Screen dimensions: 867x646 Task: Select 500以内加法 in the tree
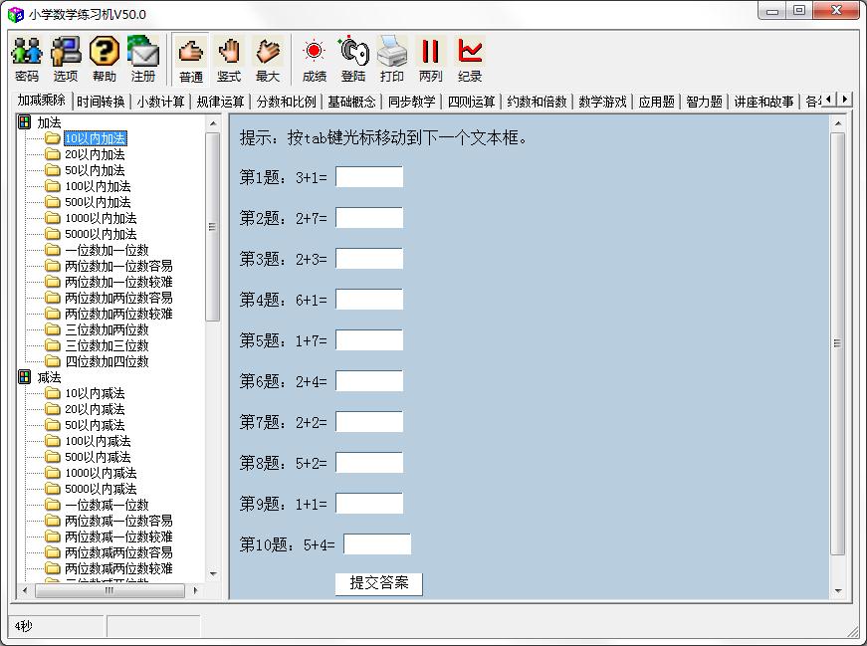98,202
